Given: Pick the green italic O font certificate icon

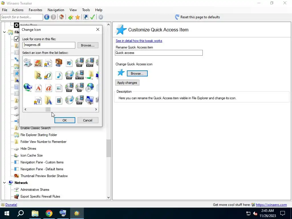Looking at the screenshot, I should pyautogui.click(x=48, y=75).
